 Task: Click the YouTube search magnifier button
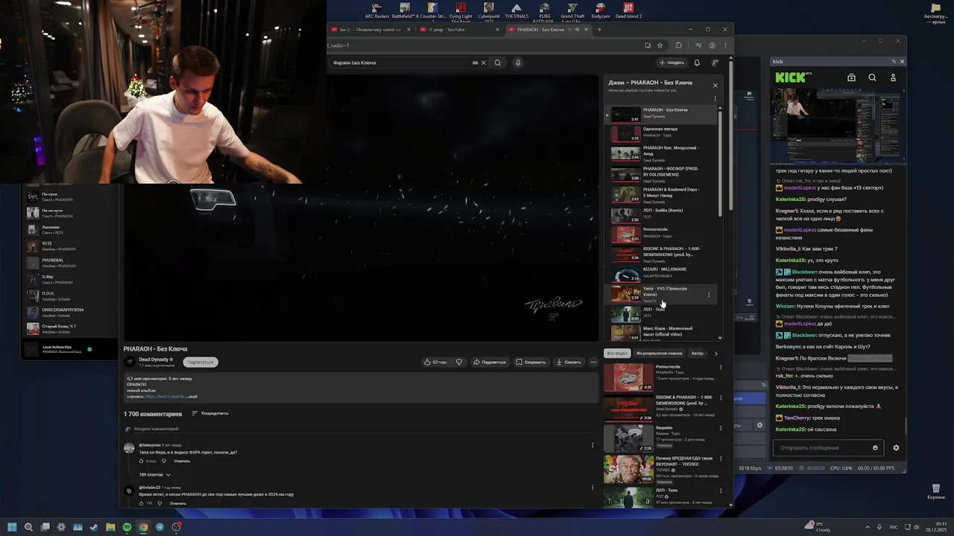coord(498,63)
